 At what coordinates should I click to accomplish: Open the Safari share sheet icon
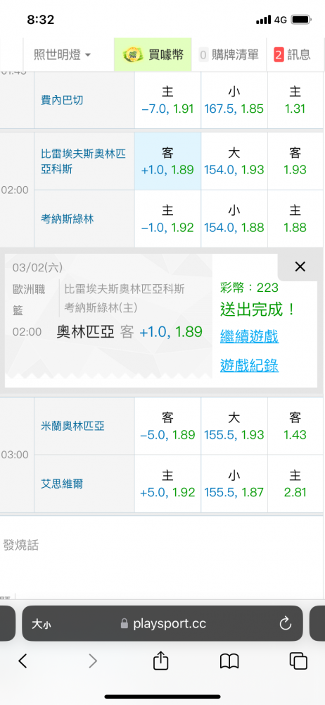160,661
